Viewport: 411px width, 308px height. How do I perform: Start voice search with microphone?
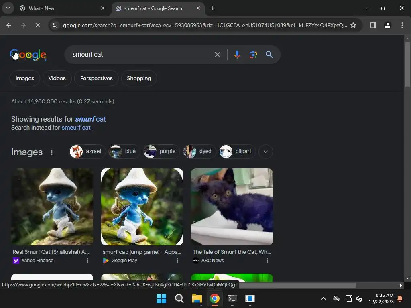(237, 55)
